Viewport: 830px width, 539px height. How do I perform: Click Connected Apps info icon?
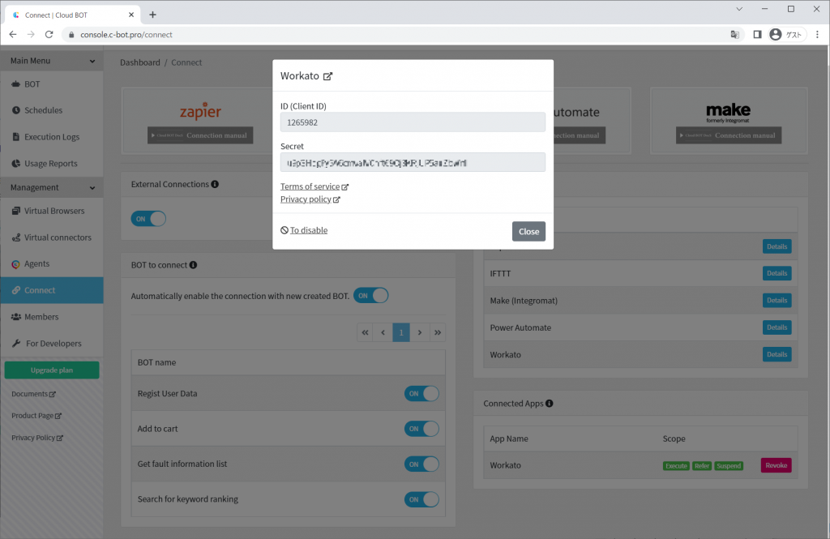[x=550, y=404]
